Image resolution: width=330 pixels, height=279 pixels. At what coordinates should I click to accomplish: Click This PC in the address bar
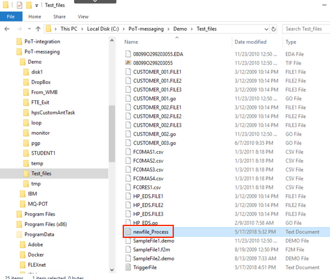[69, 29]
